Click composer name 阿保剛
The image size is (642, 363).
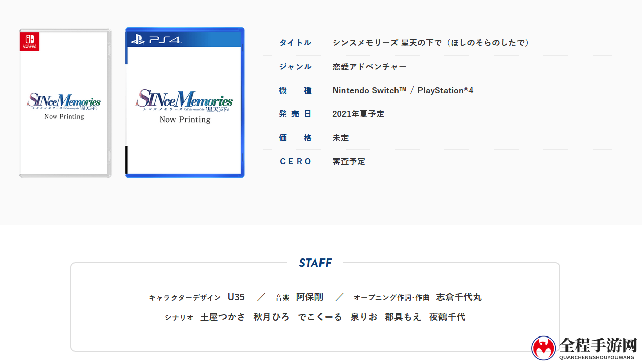click(309, 297)
